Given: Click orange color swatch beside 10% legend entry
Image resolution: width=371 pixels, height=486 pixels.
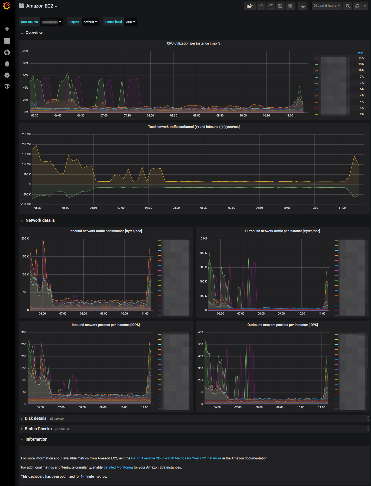Looking at the screenshot, I should [317, 71].
